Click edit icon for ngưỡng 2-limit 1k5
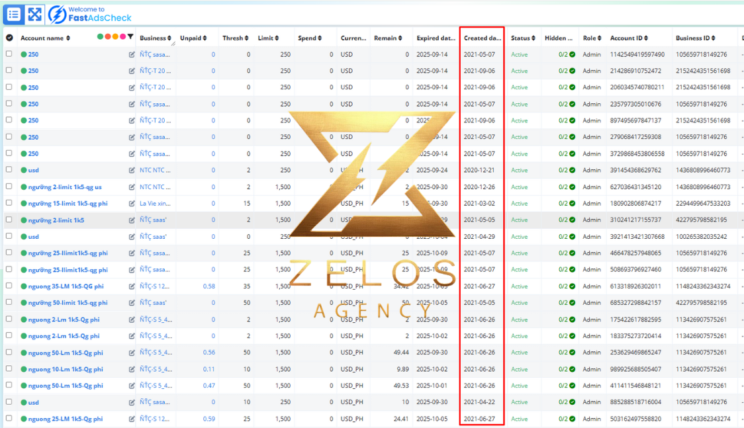 [132, 220]
